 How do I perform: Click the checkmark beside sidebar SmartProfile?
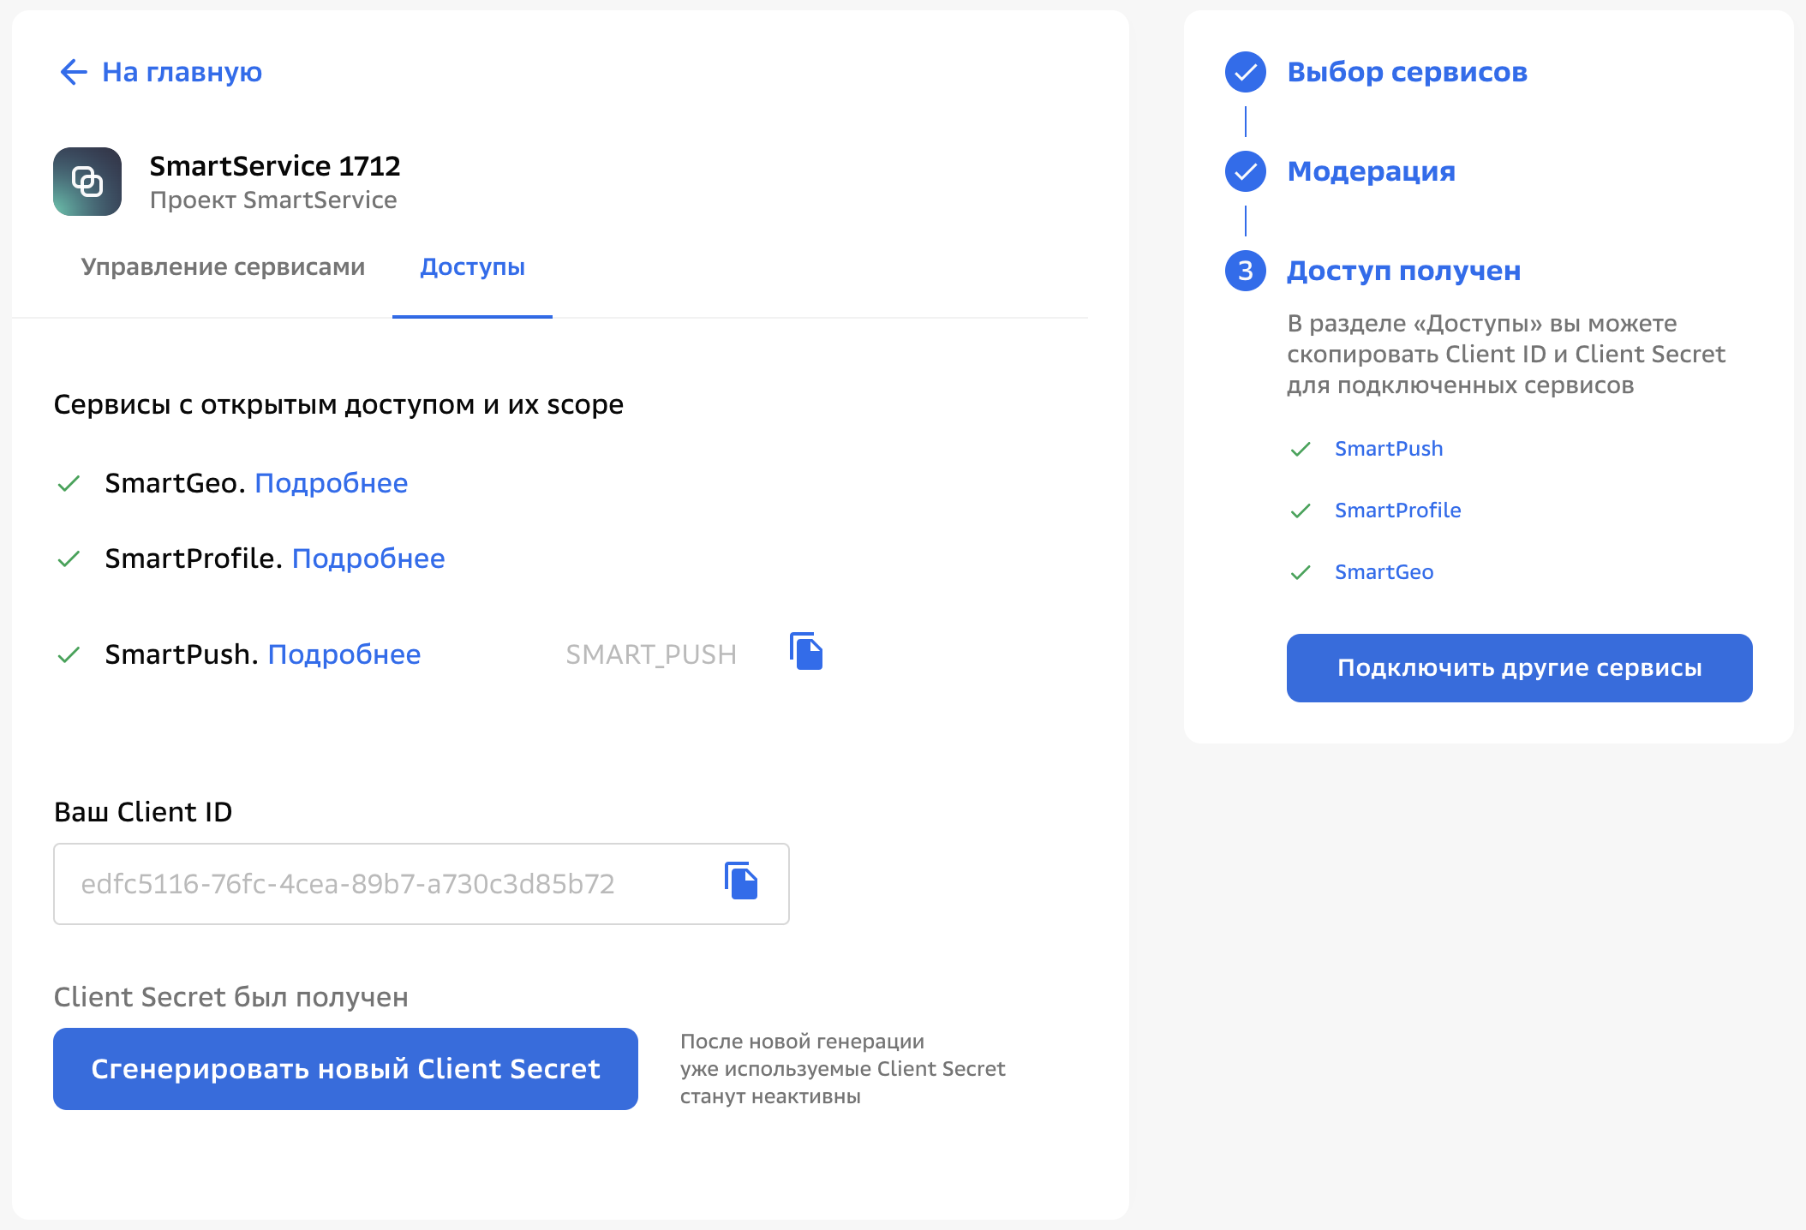1301,511
